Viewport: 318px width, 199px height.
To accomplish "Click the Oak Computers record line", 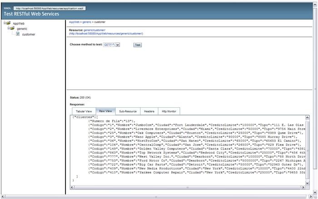I will [196, 133].
